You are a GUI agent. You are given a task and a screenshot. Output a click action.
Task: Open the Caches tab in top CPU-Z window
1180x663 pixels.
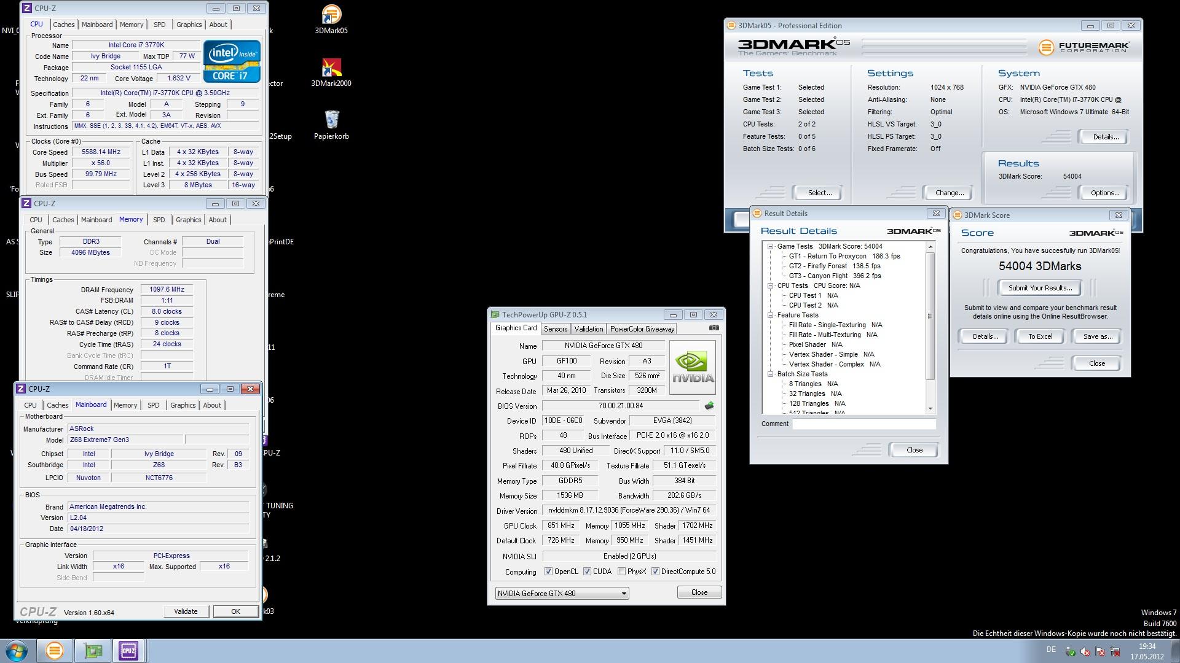(x=63, y=25)
